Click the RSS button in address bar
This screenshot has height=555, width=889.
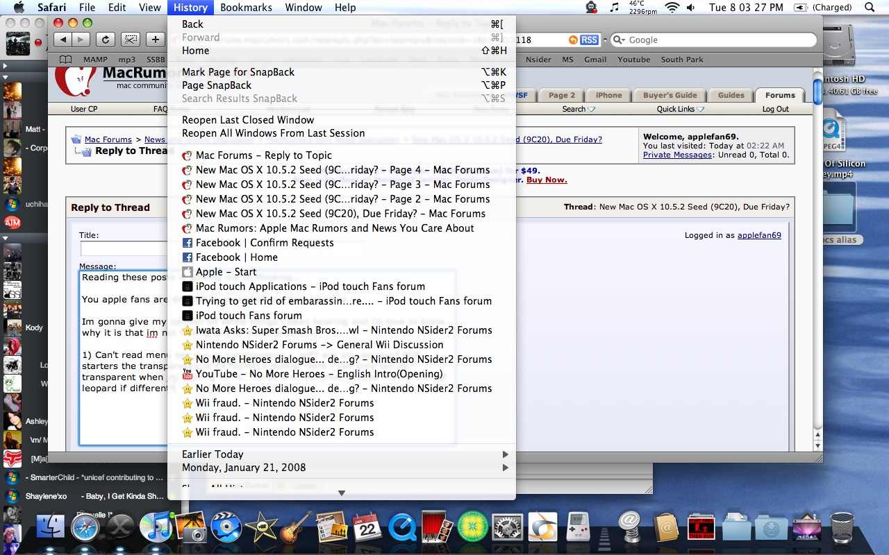click(x=589, y=40)
